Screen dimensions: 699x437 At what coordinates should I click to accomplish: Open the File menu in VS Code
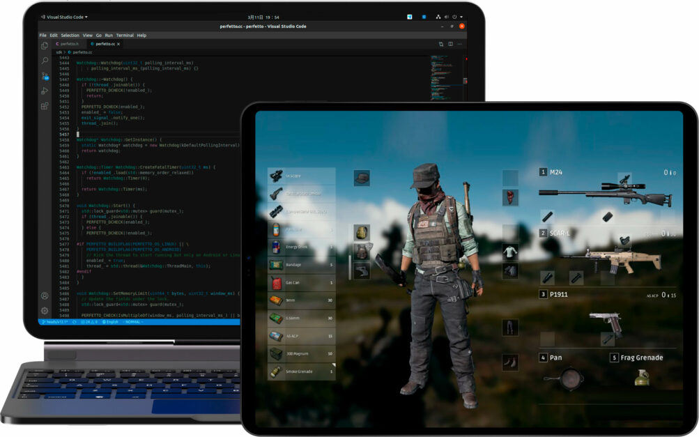click(43, 36)
